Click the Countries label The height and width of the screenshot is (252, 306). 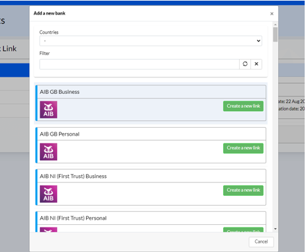[49, 32]
